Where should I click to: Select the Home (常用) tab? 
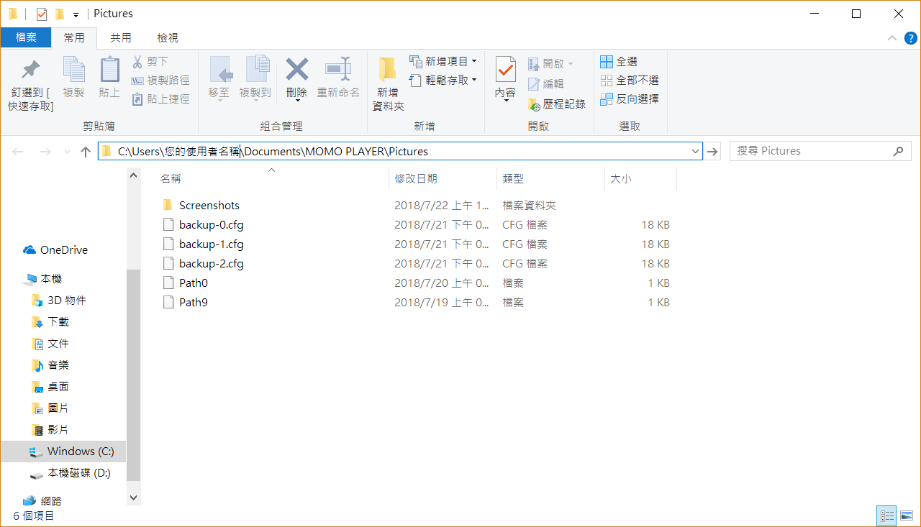point(74,37)
